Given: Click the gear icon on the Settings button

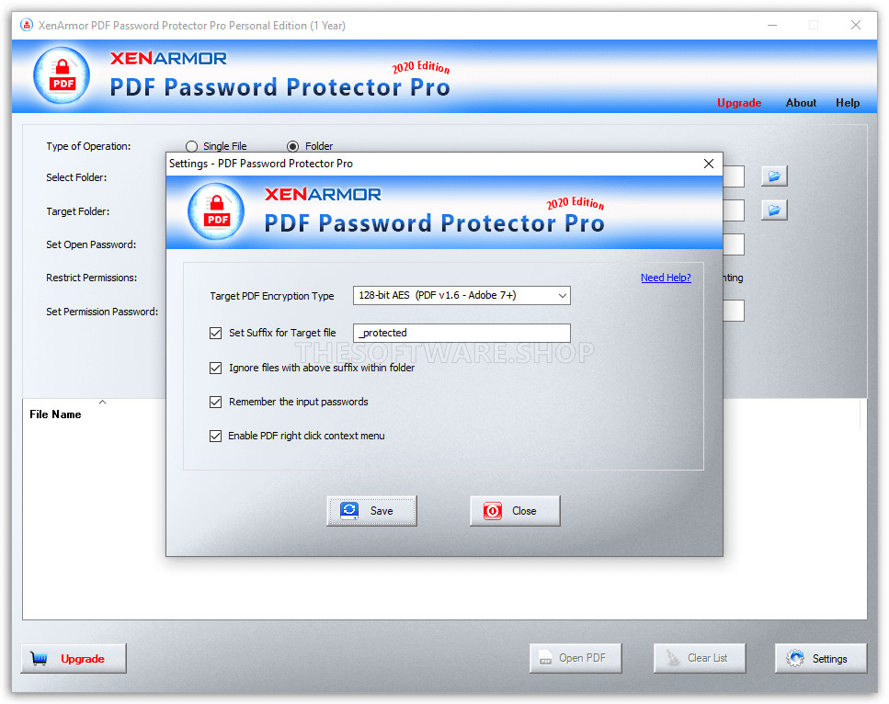Looking at the screenshot, I should pos(797,658).
